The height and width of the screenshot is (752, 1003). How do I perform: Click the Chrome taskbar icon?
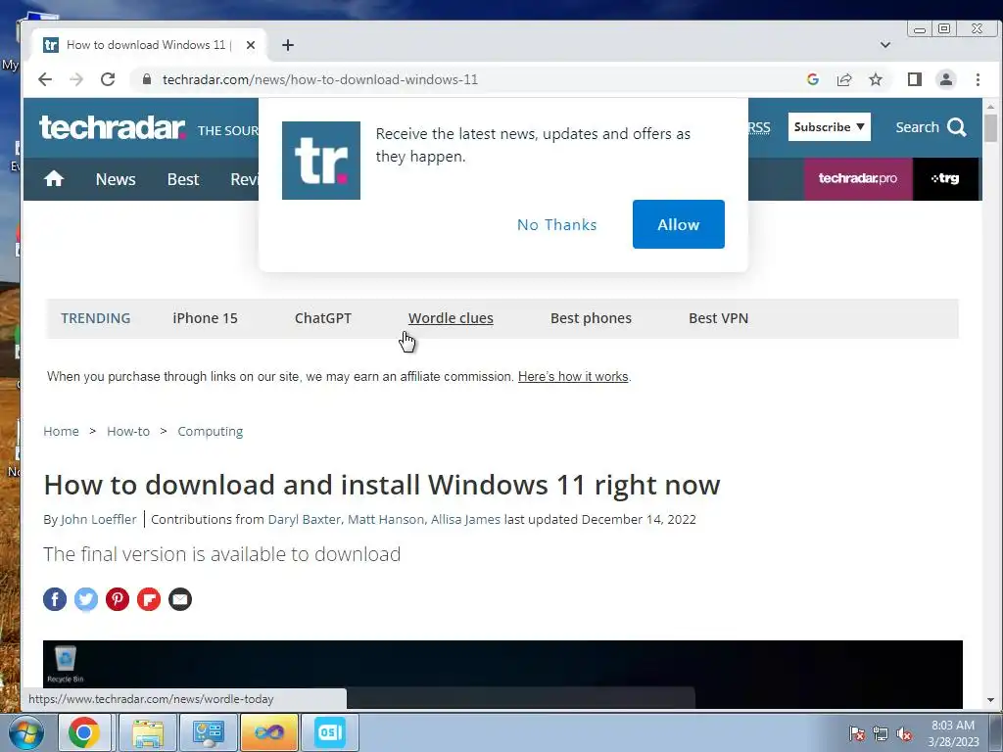click(x=84, y=732)
